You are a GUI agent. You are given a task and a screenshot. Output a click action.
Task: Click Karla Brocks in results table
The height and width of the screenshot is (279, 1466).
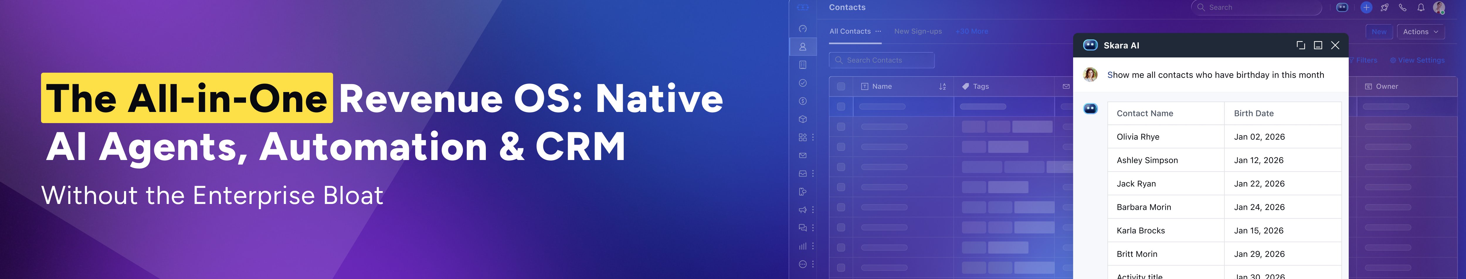tap(1141, 231)
